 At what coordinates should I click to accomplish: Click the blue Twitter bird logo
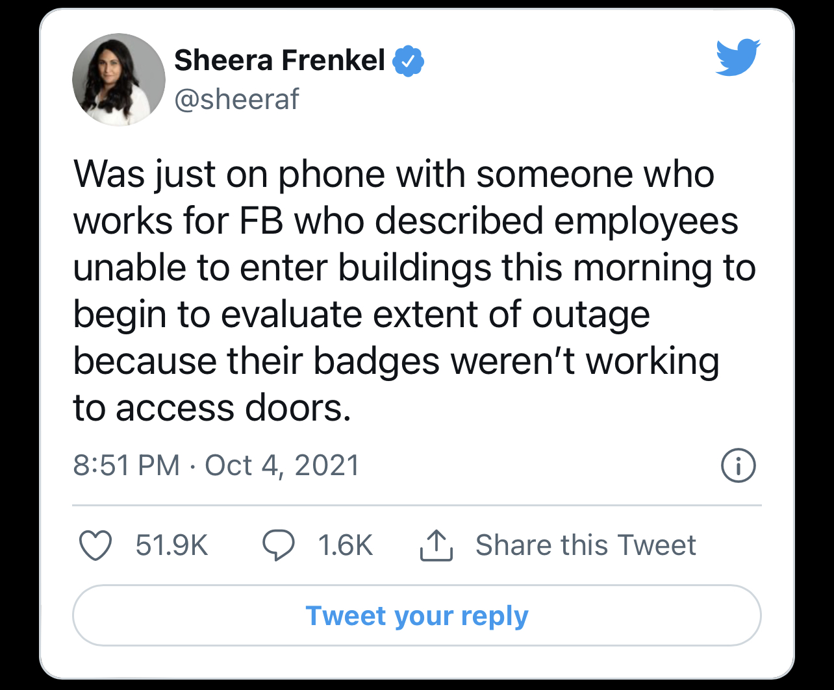click(x=739, y=57)
